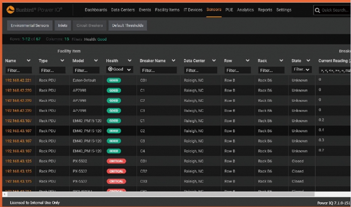Screen dimensions: 351x207
Task: Go to the Analytics section
Action: pyautogui.click(x=245, y=10)
